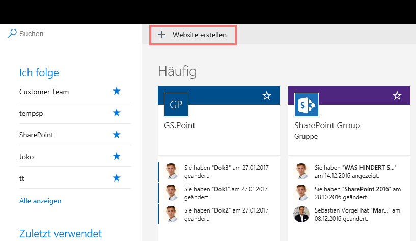Open the Dok1 activity entry
Viewport: 416px width, 241px height.
pos(226,193)
